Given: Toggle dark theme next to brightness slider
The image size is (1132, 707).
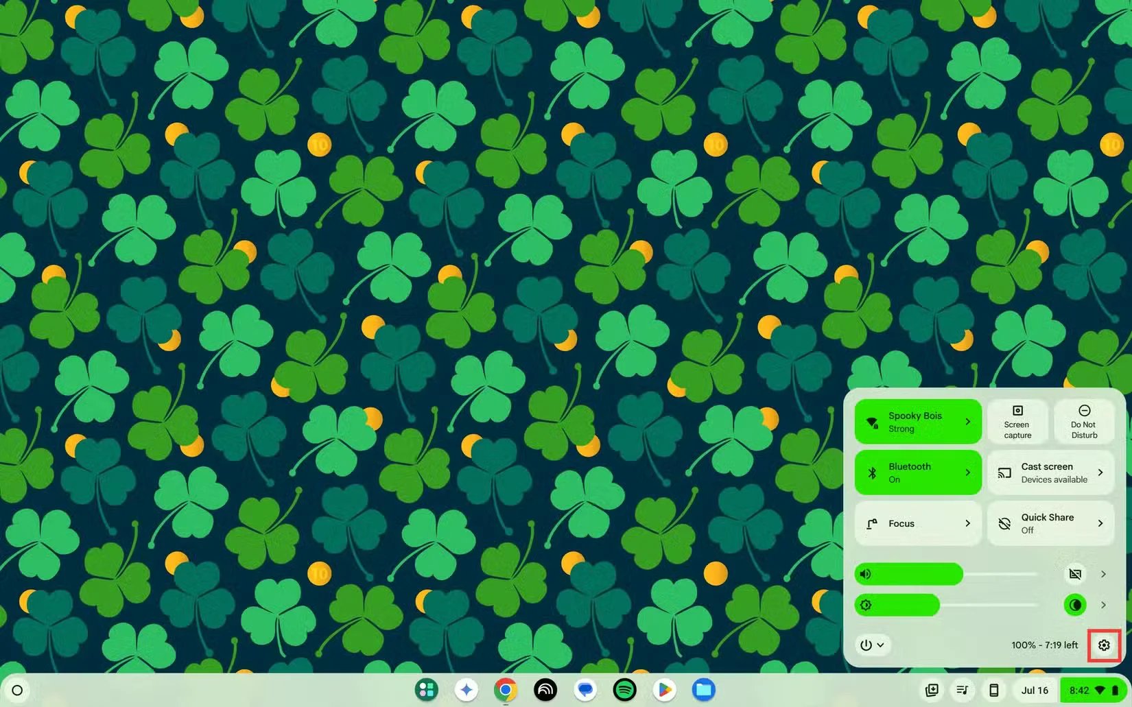Looking at the screenshot, I should [1075, 605].
